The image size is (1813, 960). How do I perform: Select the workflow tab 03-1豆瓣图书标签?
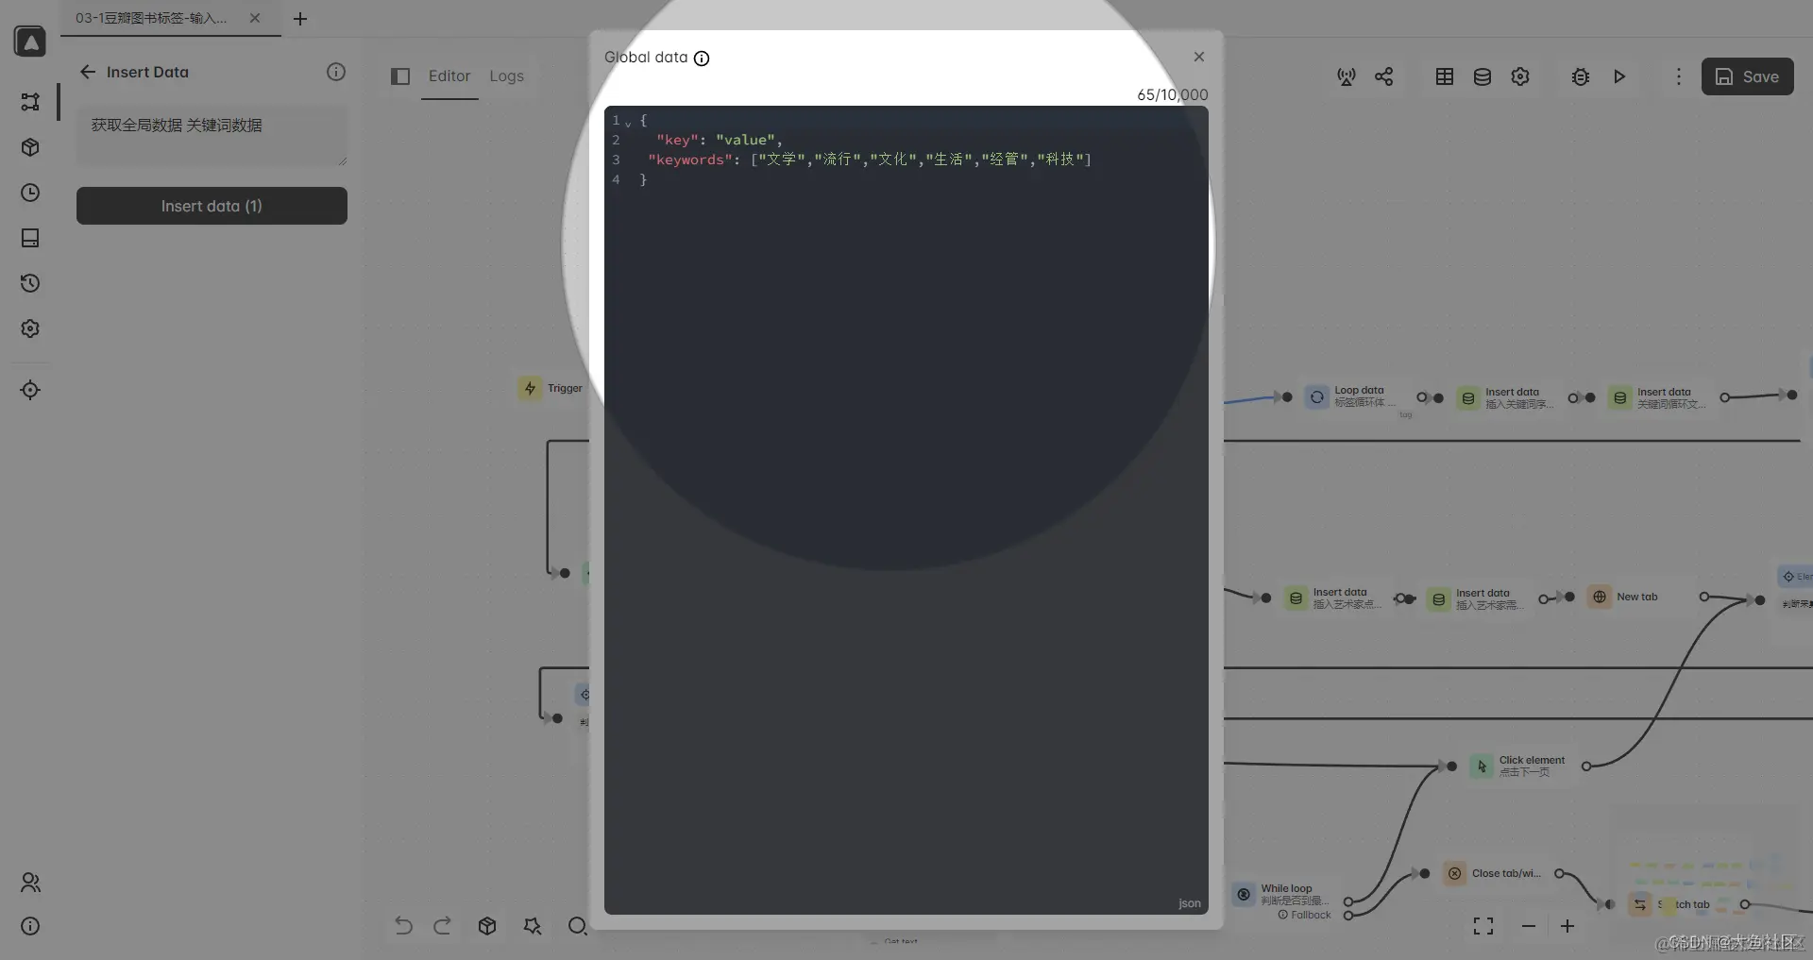(151, 18)
